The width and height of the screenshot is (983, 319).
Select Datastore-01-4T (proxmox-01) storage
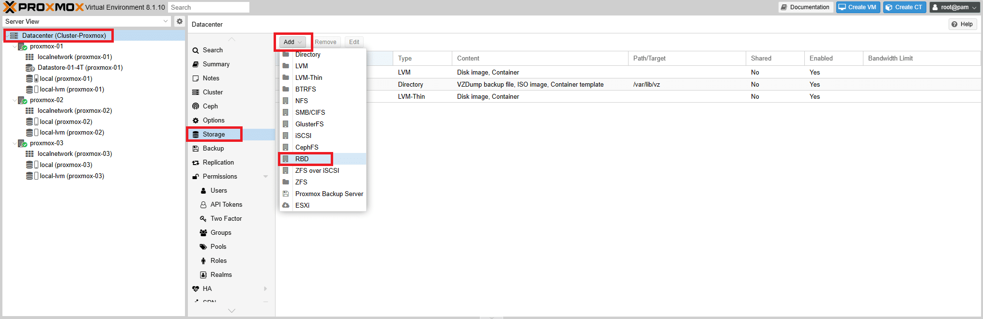click(80, 68)
